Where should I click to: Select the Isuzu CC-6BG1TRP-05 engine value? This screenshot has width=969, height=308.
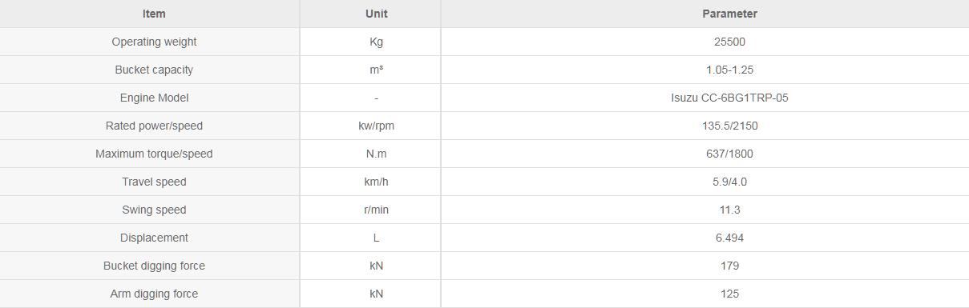click(x=729, y=98)
